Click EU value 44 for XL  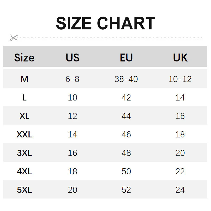[126, 116]
